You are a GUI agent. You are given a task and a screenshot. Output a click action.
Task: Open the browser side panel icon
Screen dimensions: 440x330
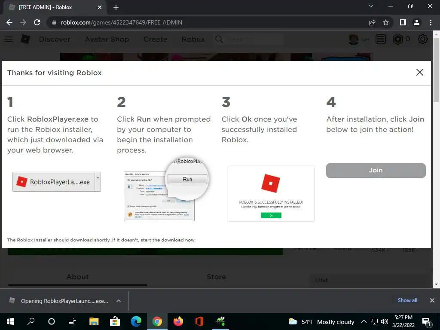[403, 22]
